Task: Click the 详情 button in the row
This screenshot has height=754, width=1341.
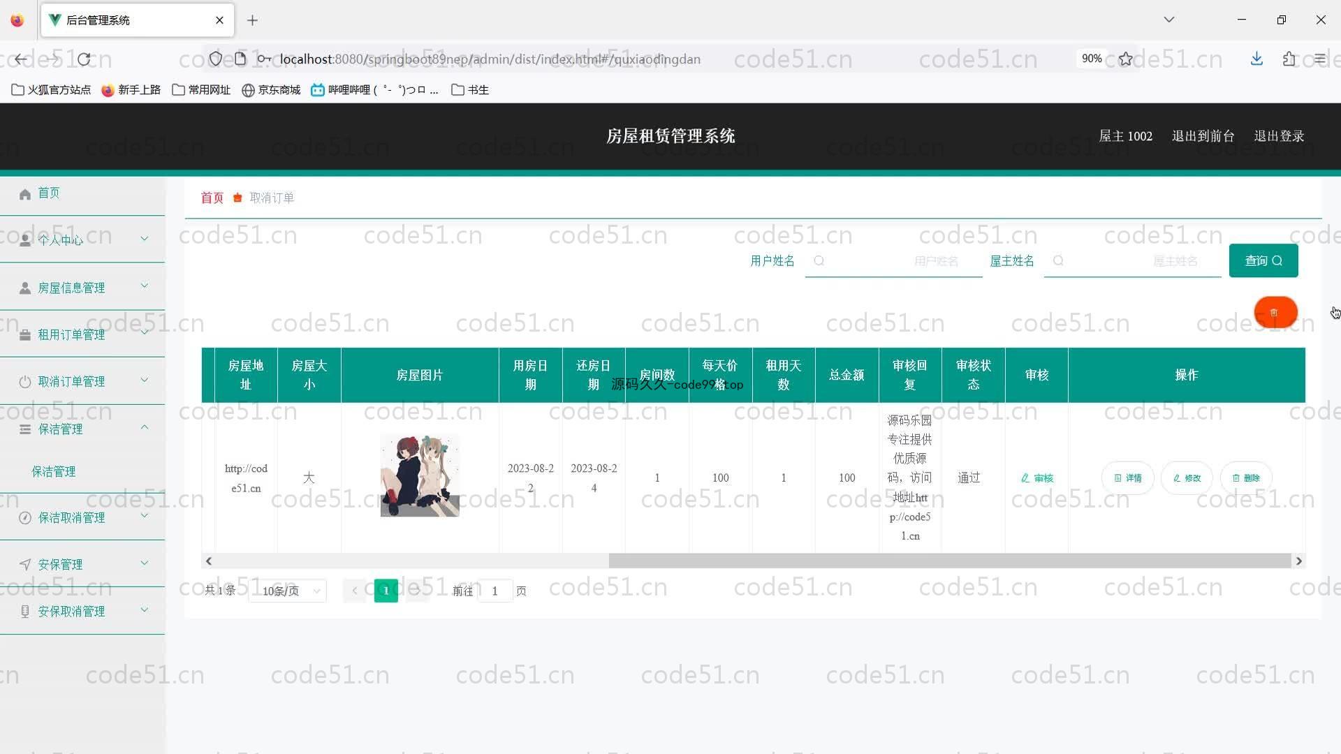Action: (1127, 478)
